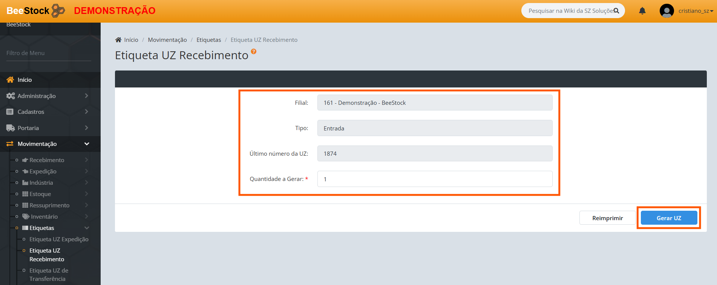The height and width of the screenshot is (285, 717).
Task: Click the notification bell icon
Action: pyautogui.click(x=642, y=11)
